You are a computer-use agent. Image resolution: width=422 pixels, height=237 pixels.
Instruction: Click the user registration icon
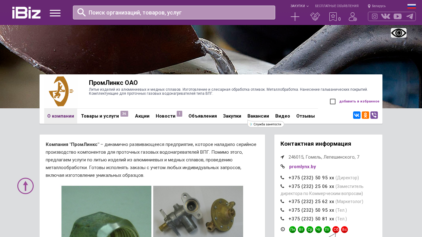click(x=353, y=17)
